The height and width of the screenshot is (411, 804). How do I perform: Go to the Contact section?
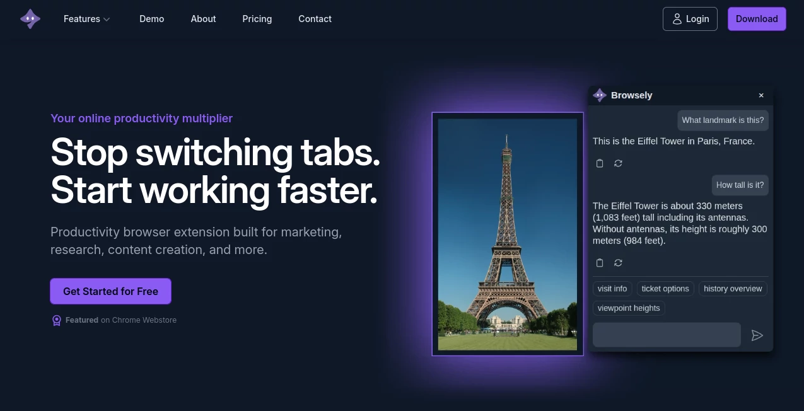tap(315, 19)
